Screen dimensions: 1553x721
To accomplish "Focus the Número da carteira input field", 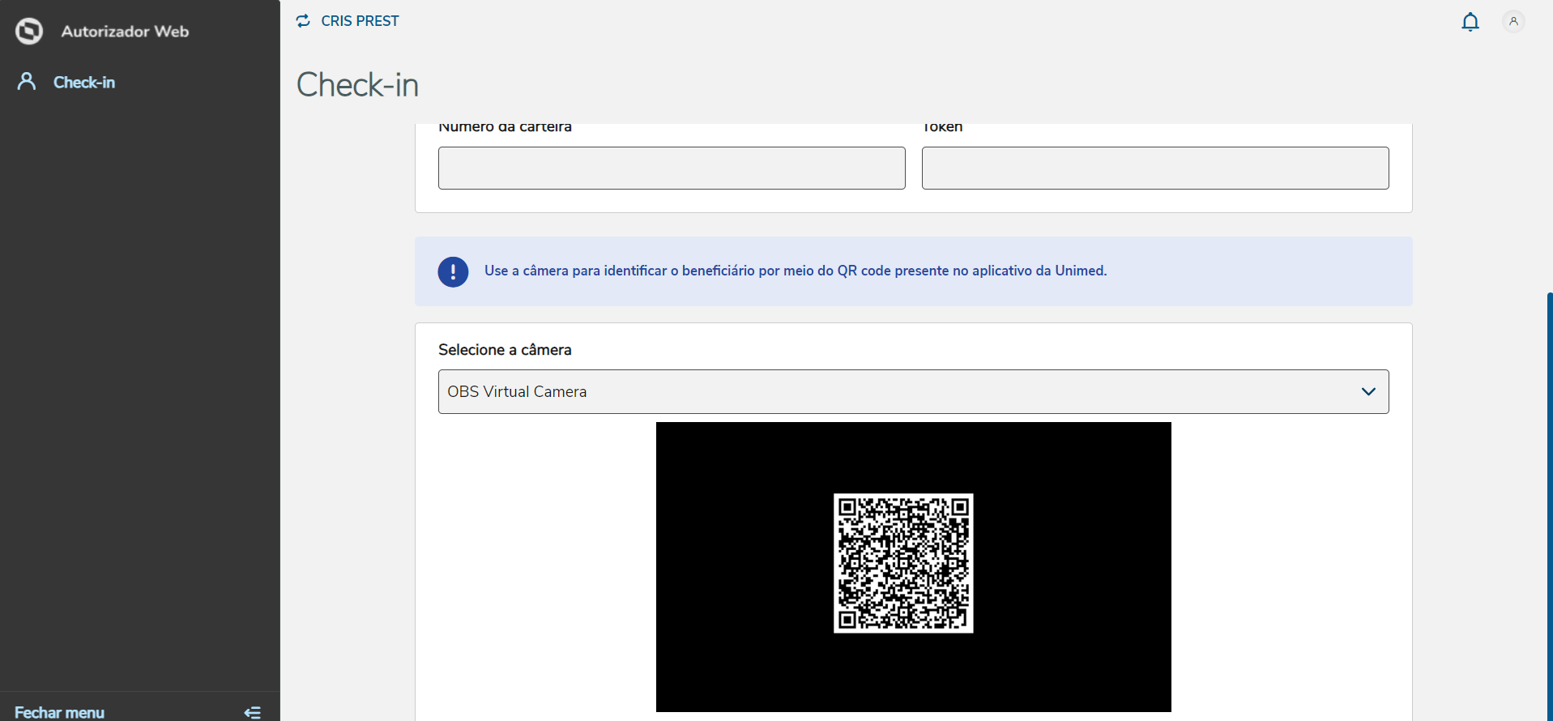I will (672, 168).
